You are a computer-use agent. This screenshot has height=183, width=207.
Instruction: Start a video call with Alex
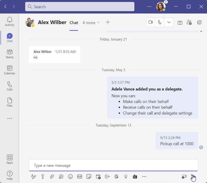coord(151,22)
